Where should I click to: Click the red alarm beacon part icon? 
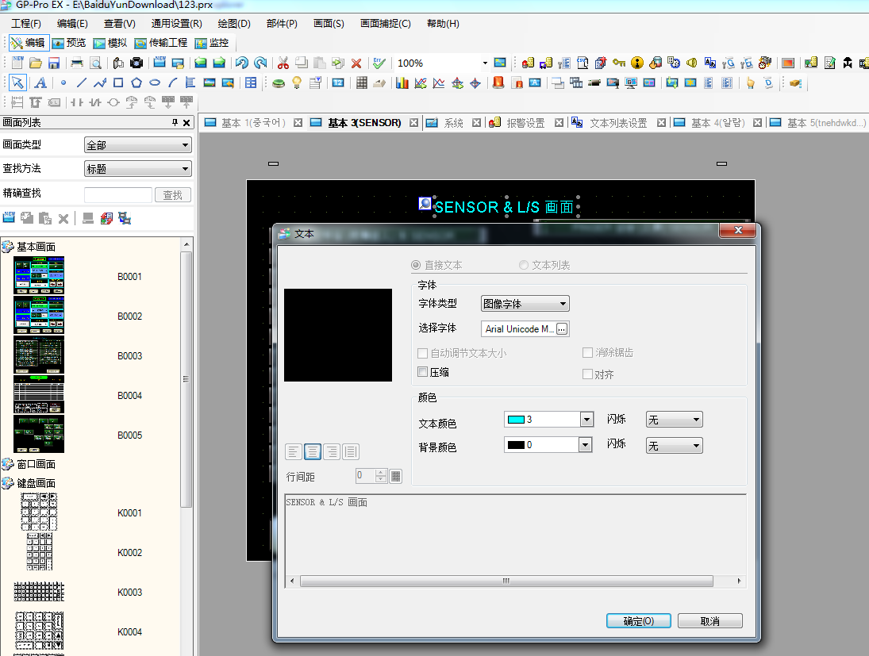tap(498, 82)
